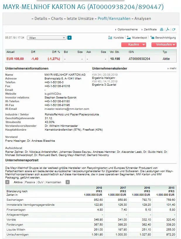
Task: Open the Optionsscheine link
Action: tap(127, 30)
